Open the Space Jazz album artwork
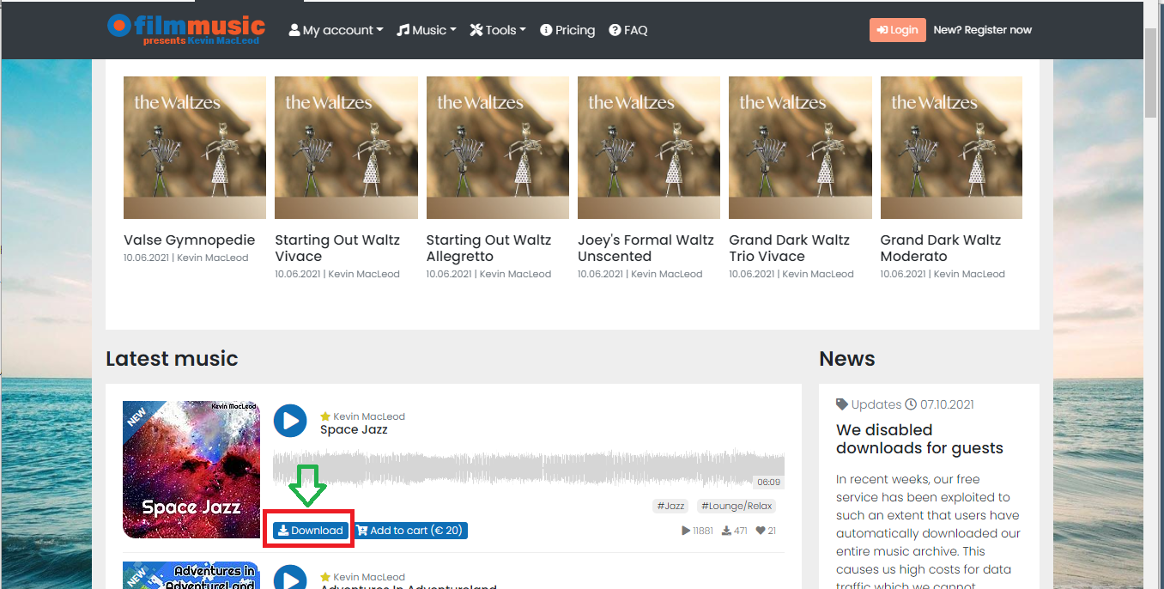 [191, 470]
